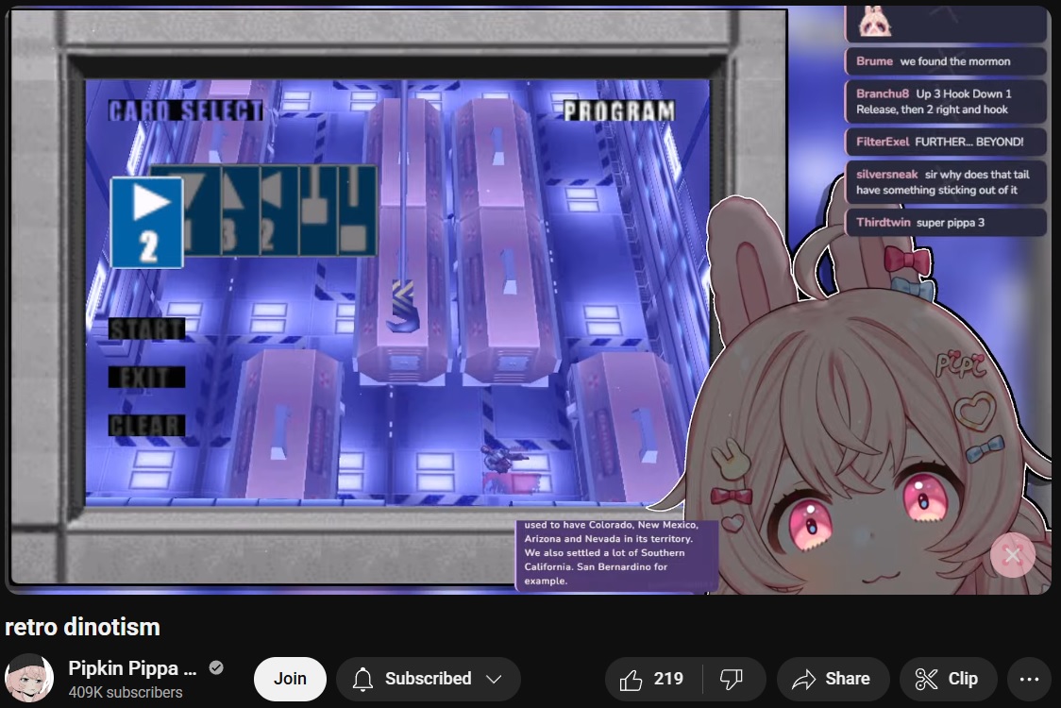The width and height of the screenshot is (1061, 708).
Task: Open Pipkin Pippa channel avatar
Action: [29, 678]
